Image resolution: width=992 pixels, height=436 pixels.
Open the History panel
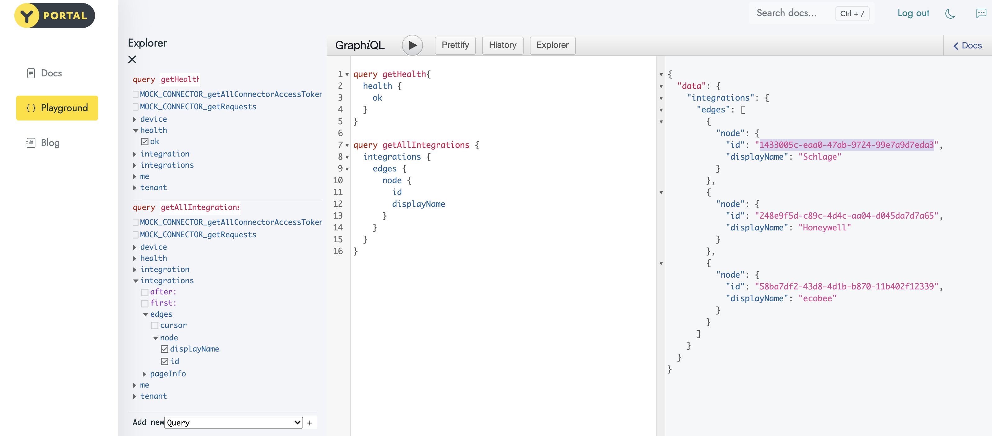pyautogui.click(x=502, y=45)
